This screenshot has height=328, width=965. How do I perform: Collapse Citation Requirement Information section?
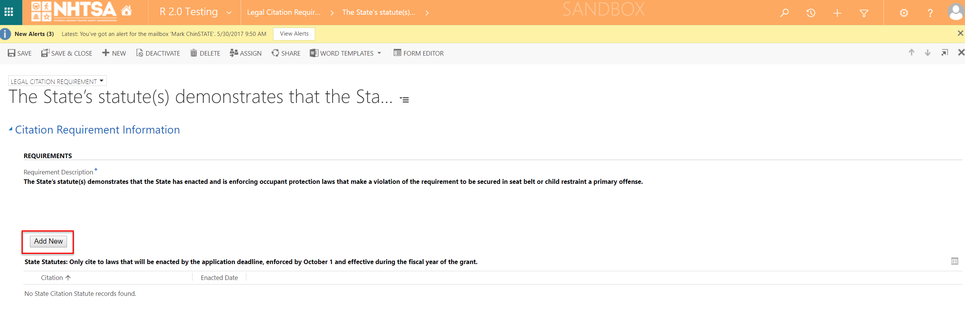(x=11, y=129)
